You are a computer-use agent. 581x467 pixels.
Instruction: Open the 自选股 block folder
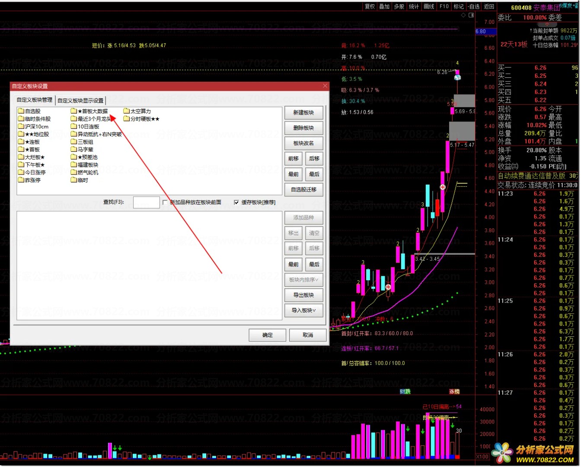coord(29,111)
